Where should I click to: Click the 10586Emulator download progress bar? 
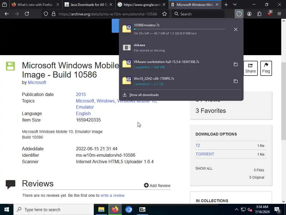point(180,29)
